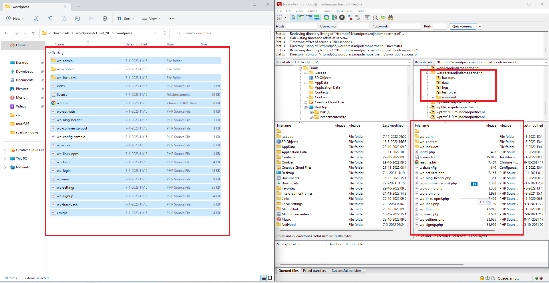Screen dimensions: 549x283
Task: Focus the Search wordpress box
Action: click(x=222, y=33)
